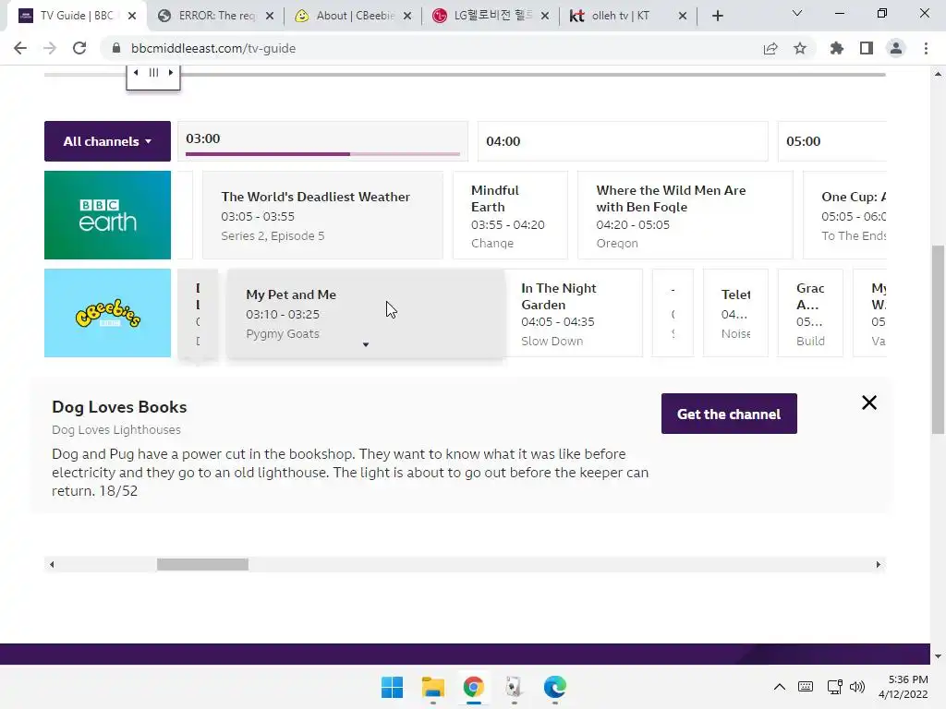Click horizontal scrollbar left arrow
Image resolution: width=946 pixels, height=709 pixels.
click(52, 564)
